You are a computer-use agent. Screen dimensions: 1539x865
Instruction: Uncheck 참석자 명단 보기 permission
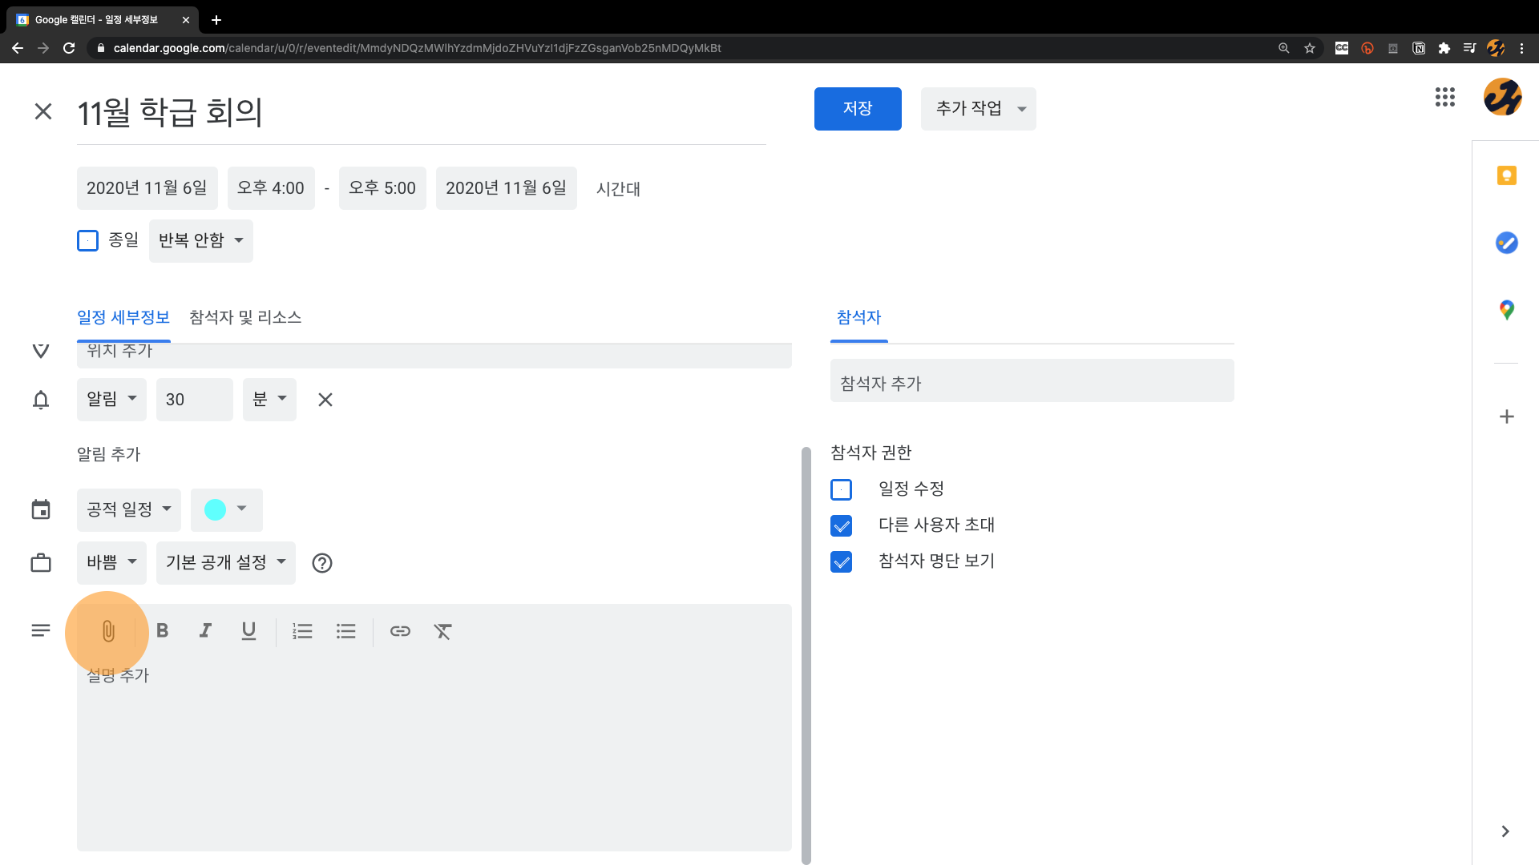841,561
